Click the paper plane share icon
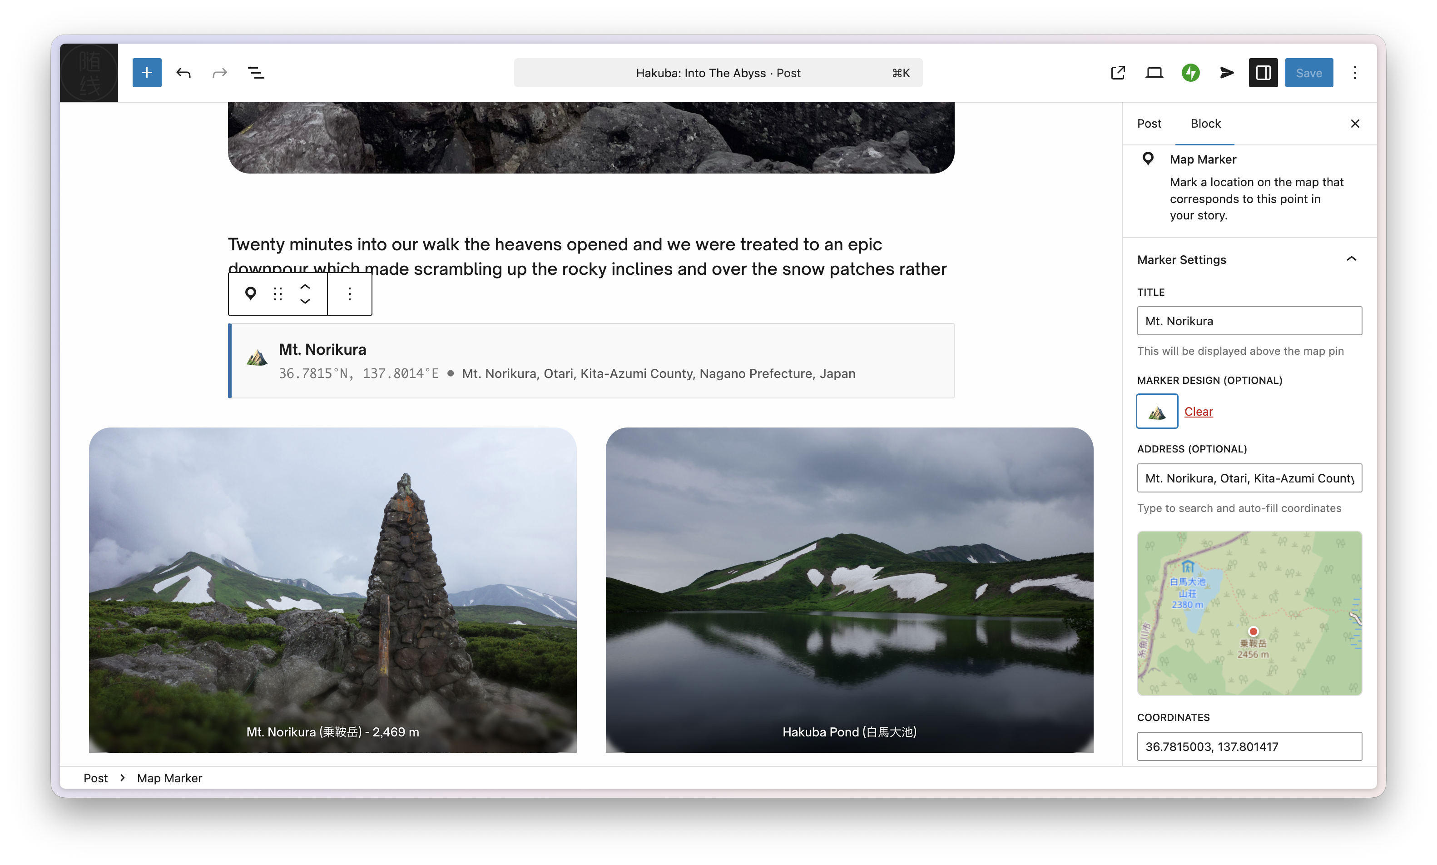 1226,72
